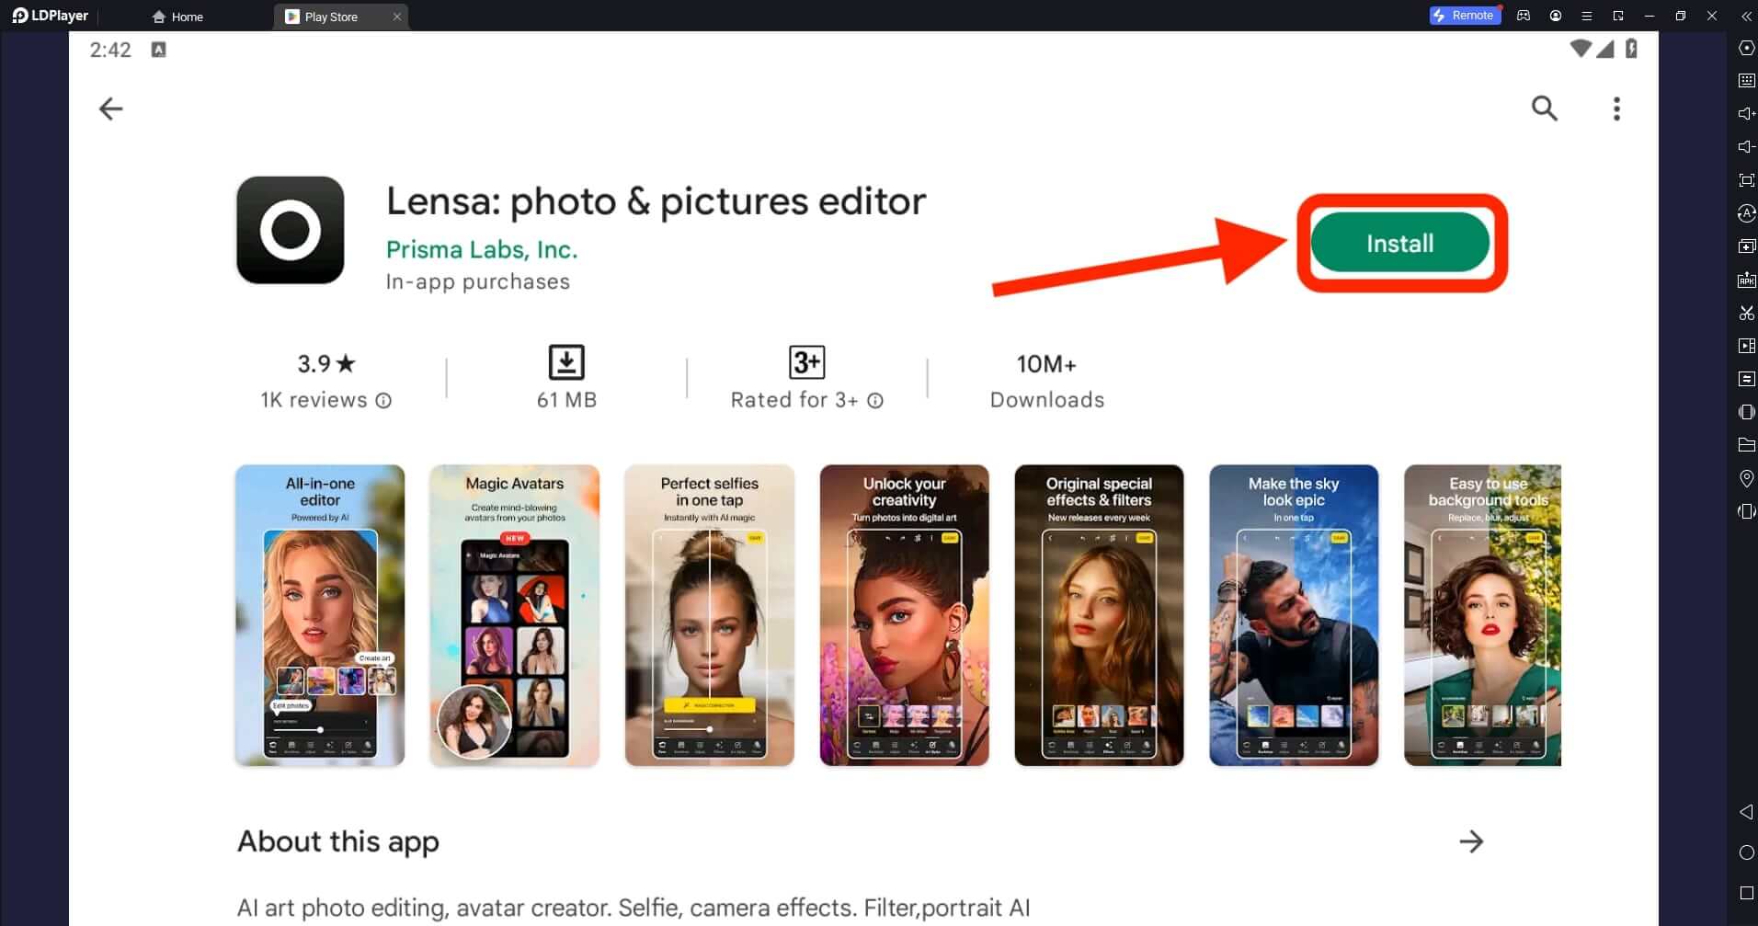Open virtual location pin icon
The image size is (1758, 926).
coord(1747,478)
